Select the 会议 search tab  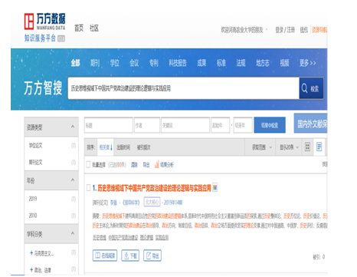(134, 63)
